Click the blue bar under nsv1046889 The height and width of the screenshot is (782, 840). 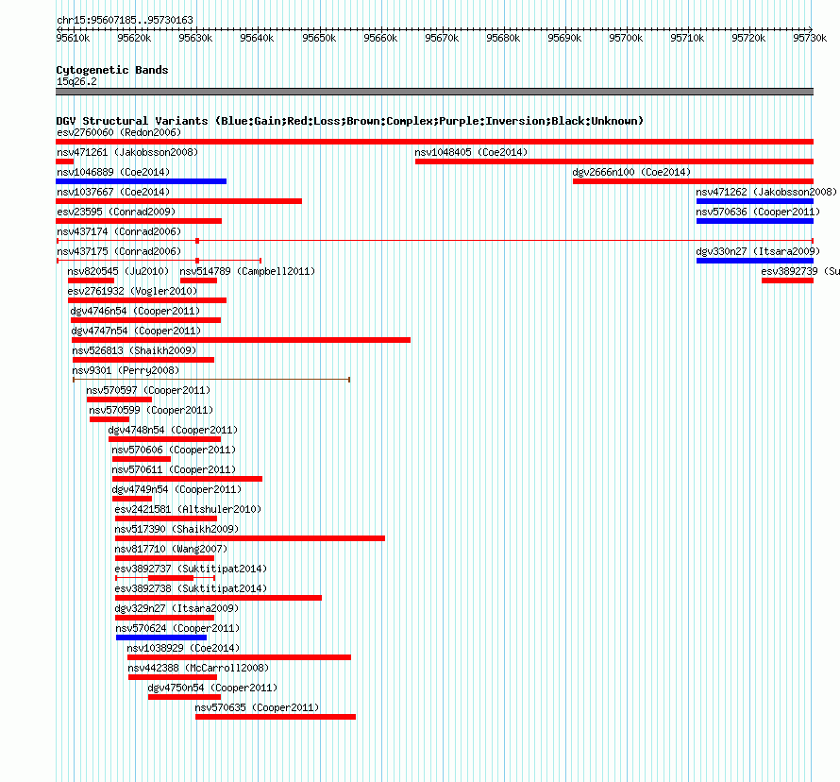pos(141,181)
